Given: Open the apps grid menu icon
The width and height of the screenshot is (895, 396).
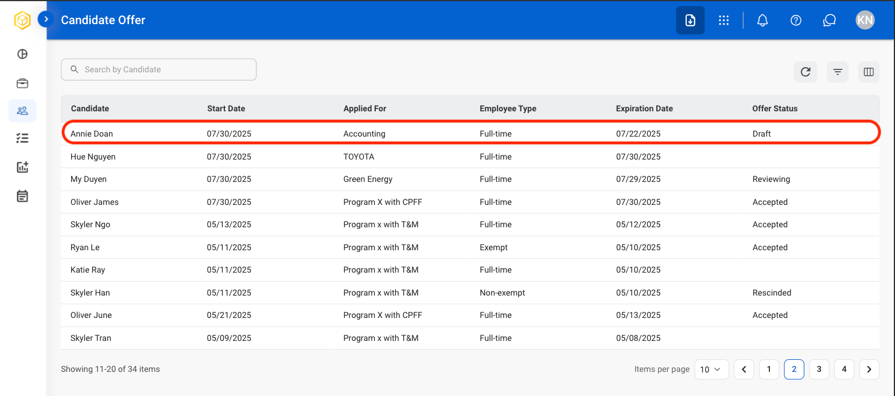Looking at the screenshot, I should (724, 20).
